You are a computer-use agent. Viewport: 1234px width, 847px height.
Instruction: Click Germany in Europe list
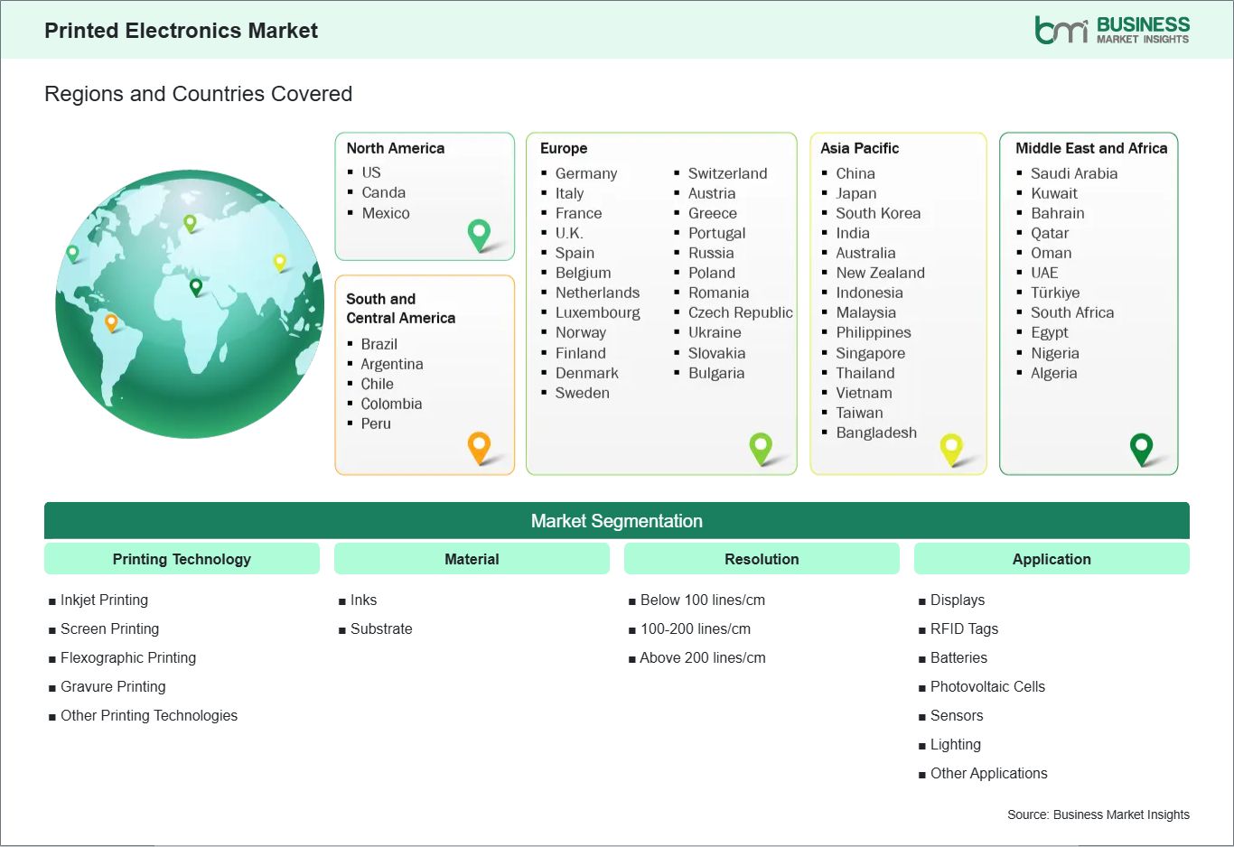tap(586, 173)
